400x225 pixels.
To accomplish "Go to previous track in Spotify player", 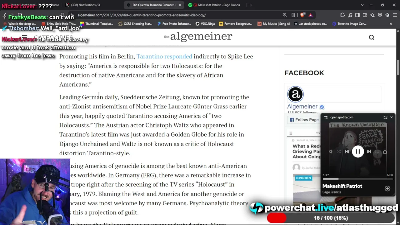I will [x=347, y=152].
